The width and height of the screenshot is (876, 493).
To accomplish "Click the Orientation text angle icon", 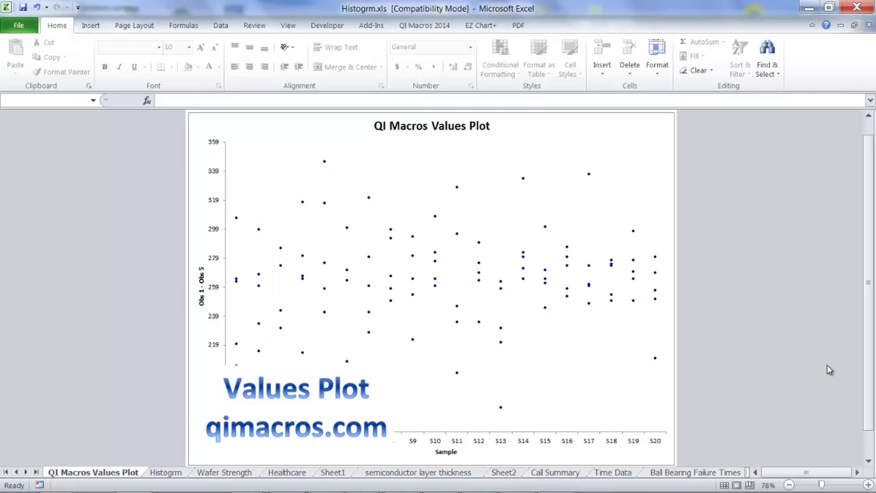I will click(284, 47).
